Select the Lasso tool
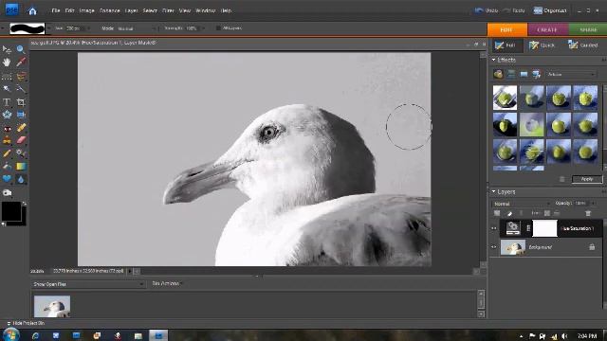The height and width of the screenshot is (341, 607). [x=21, y=76]
